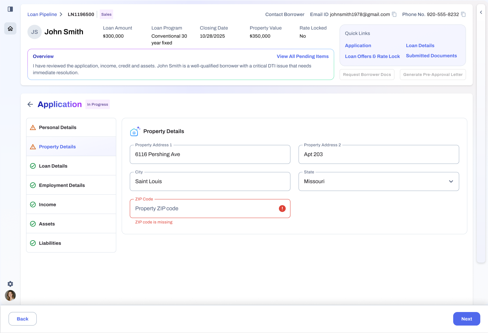Viewport: 488px width, 333px height.
Task: Click the Overview heading
Action: (x=43, y=57)
